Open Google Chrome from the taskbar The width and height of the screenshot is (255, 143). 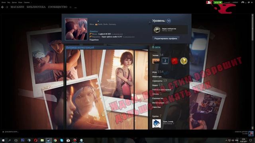[55, 140]
